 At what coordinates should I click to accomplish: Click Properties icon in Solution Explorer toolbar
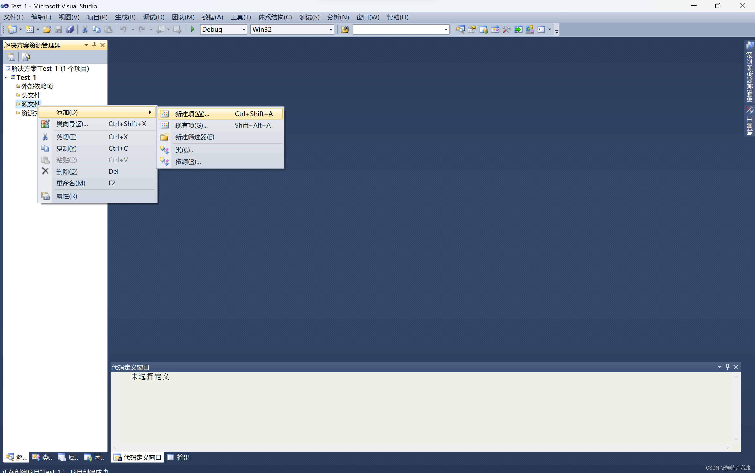pyautogui.click(x=11, y=57)
